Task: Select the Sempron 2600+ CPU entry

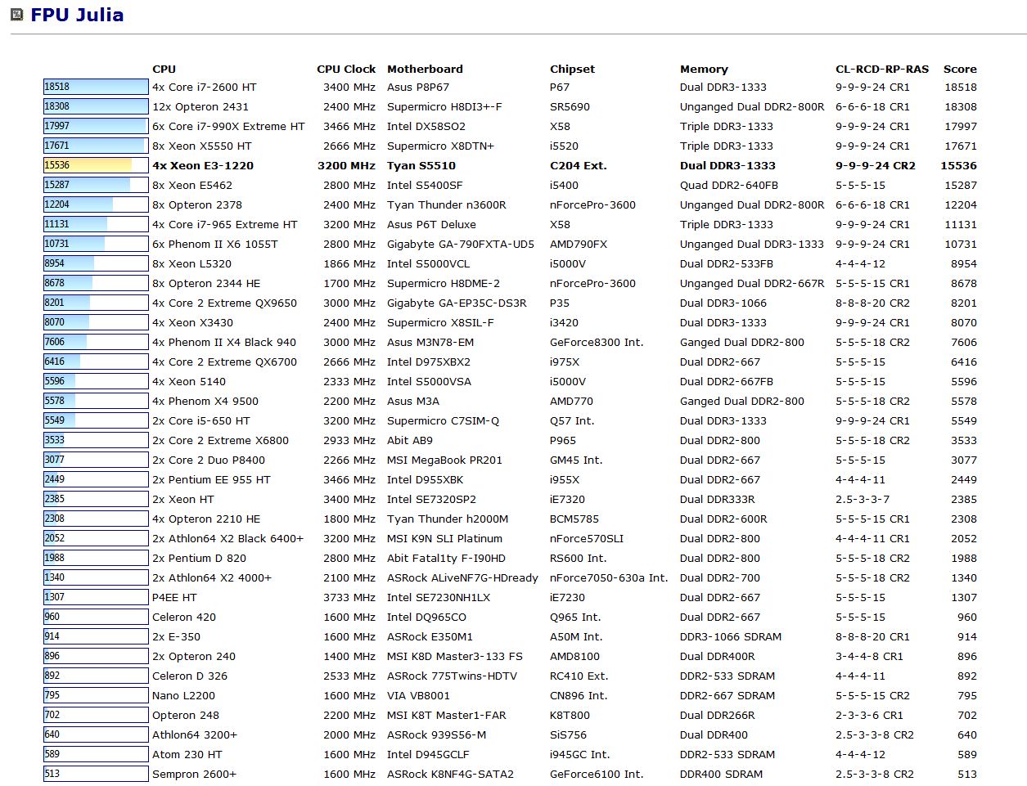Action: pos(194,774)
